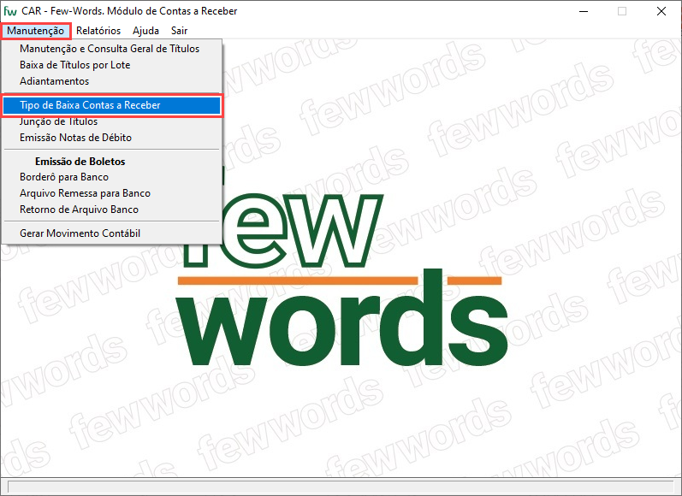Select Manutenção e Consulta Geral de Títulos
Screen dimensions: 682x496
[x=112, y=49]
